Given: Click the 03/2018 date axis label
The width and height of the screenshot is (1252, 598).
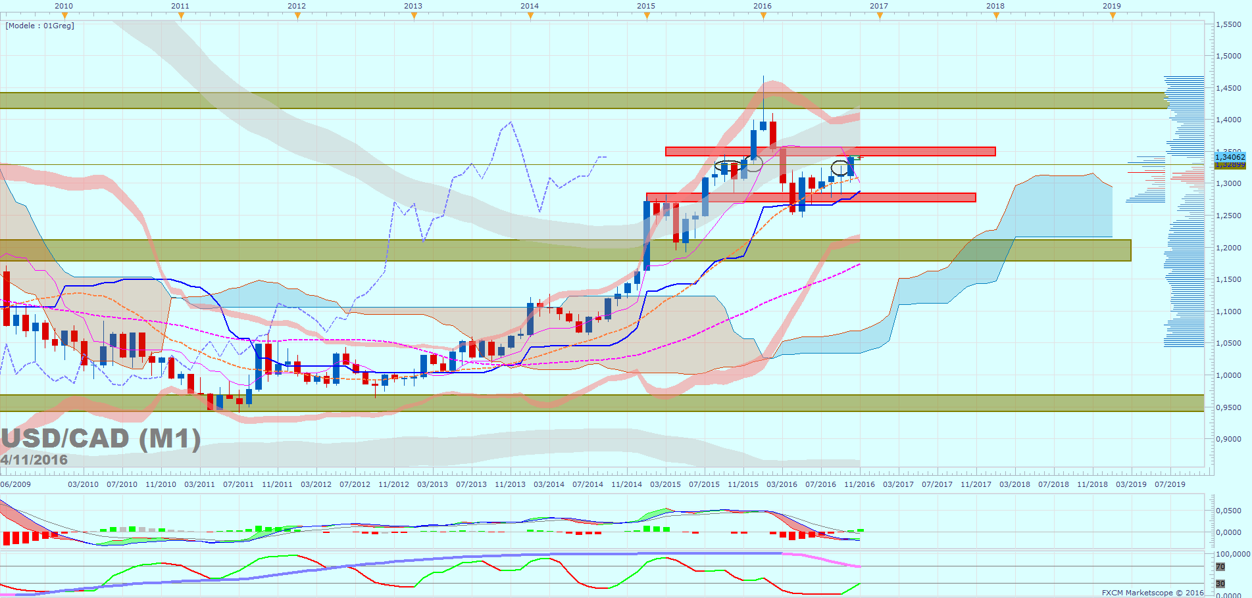Looking at the screenshot, I should [x=1015, y=484].
